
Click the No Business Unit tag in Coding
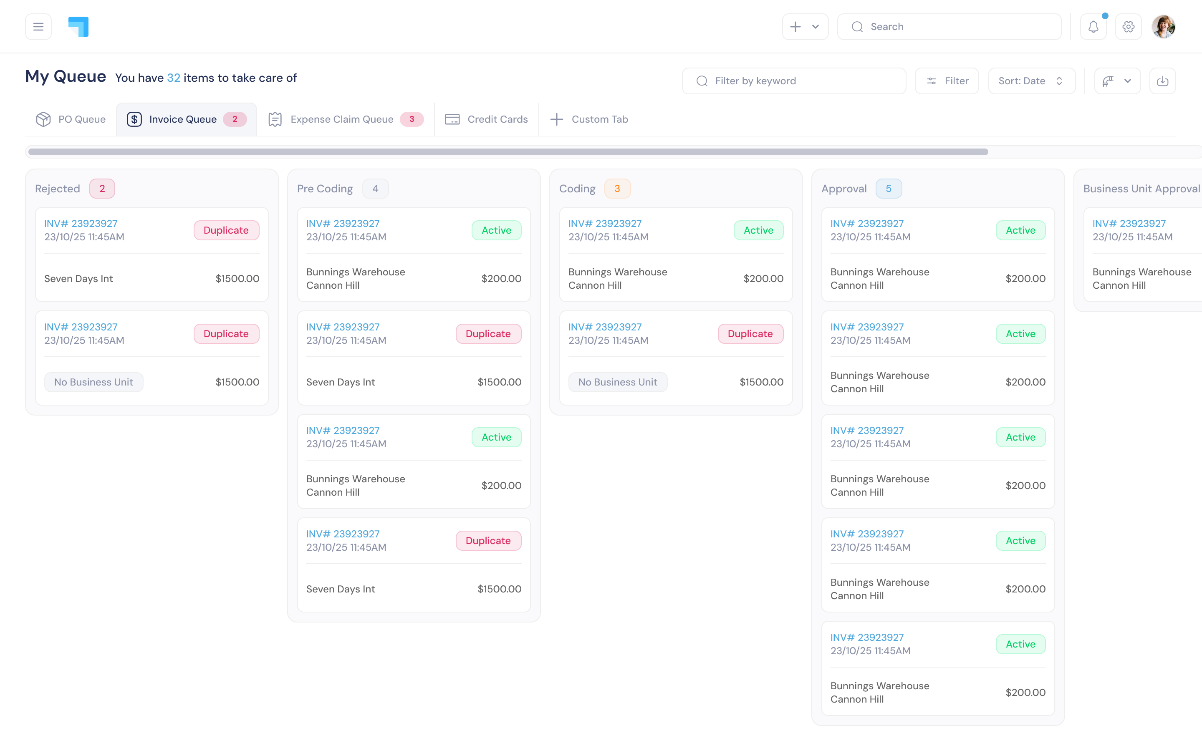tap(617, 382)
